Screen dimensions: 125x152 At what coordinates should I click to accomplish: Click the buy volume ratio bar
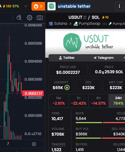pyautogui.click(x=100, y=138)
